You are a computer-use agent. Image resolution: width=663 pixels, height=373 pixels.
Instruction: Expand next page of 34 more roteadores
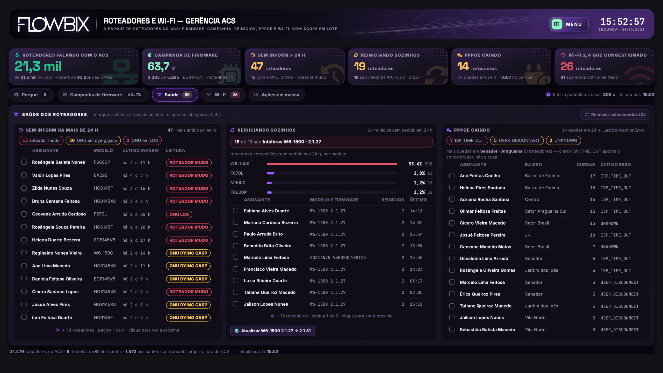point(118,330)
